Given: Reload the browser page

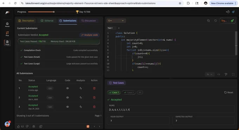Looking at the screenshot, I should (x=15, y=3).
